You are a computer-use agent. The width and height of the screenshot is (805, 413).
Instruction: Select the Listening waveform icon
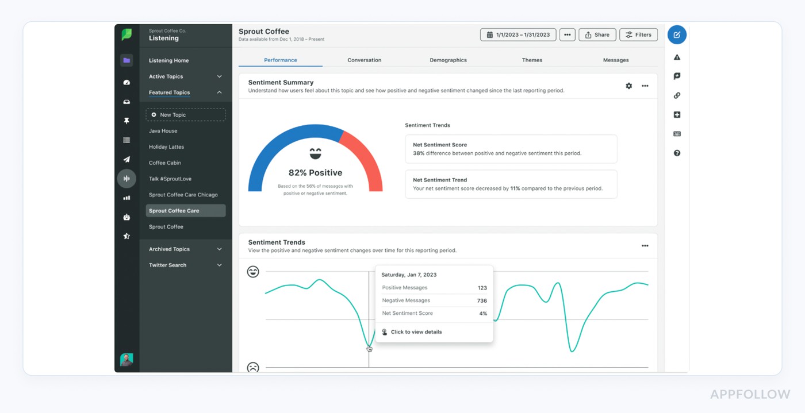[126, 179]
